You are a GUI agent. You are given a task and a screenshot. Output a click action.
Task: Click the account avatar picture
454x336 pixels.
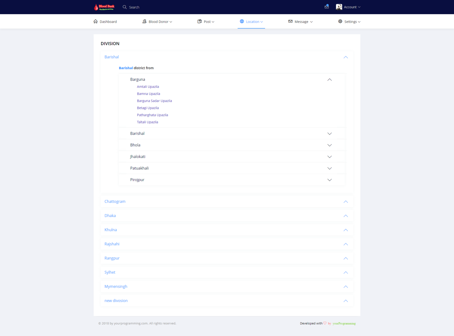[x=339, y=7]
